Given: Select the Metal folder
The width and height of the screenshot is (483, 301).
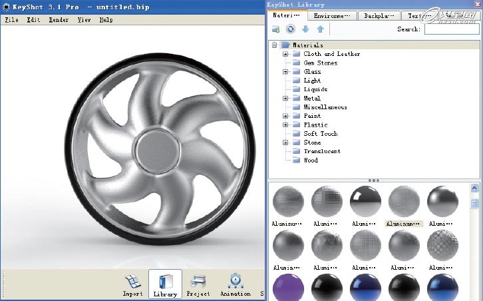Looking at the screenshot, I should 312,99.
